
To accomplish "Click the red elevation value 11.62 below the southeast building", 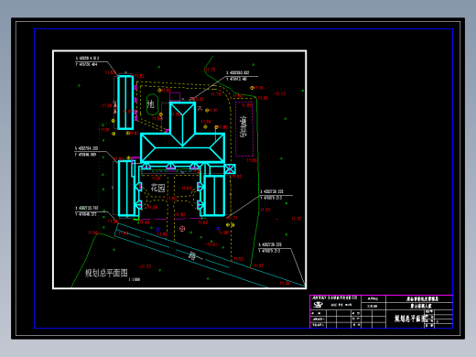I will pos(203,222).
